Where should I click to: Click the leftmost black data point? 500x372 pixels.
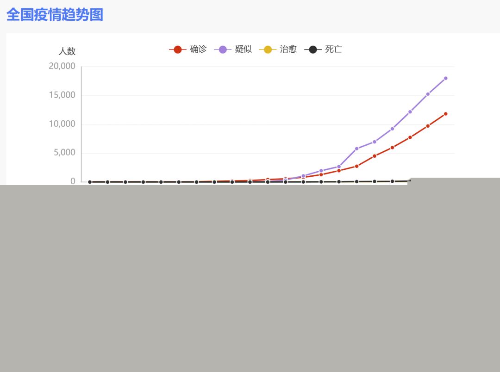pyautogui.click(x=90, y=182)
